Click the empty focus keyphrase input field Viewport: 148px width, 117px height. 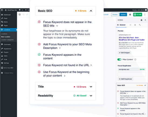pyautogui.click(x=132, y=74)
